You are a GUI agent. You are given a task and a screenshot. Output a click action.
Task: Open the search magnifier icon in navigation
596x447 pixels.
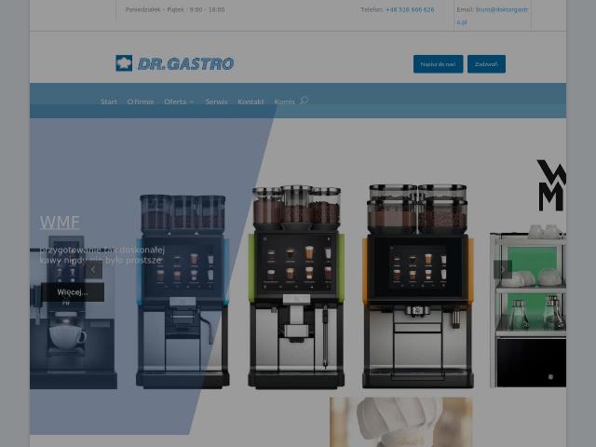point(304,101)
